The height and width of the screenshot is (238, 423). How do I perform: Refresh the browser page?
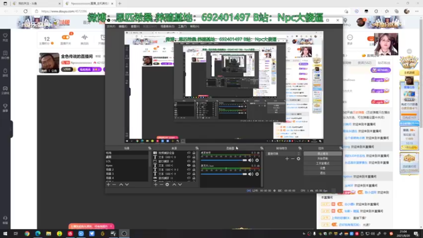pyautogui.click(x=25, y=11)
